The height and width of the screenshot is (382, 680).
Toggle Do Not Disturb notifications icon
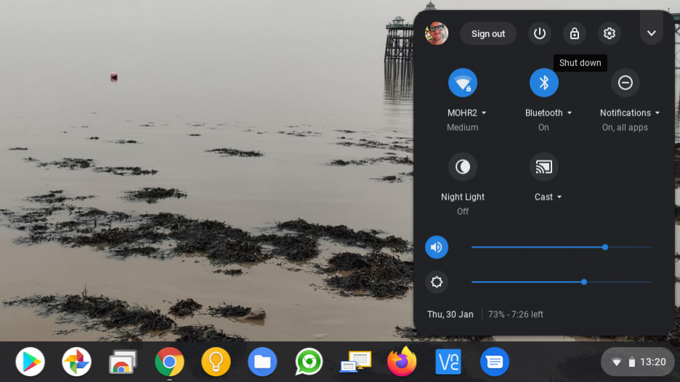coord(625,82)
